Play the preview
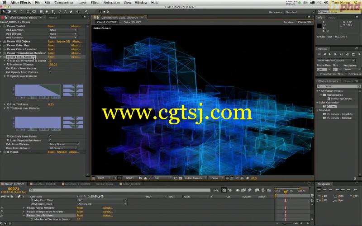 [x=330, y=54]
